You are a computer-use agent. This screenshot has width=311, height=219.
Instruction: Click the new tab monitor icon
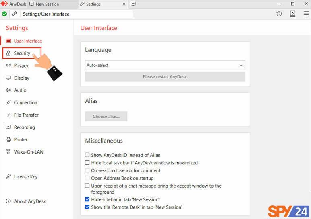click(x=133, y=4)
